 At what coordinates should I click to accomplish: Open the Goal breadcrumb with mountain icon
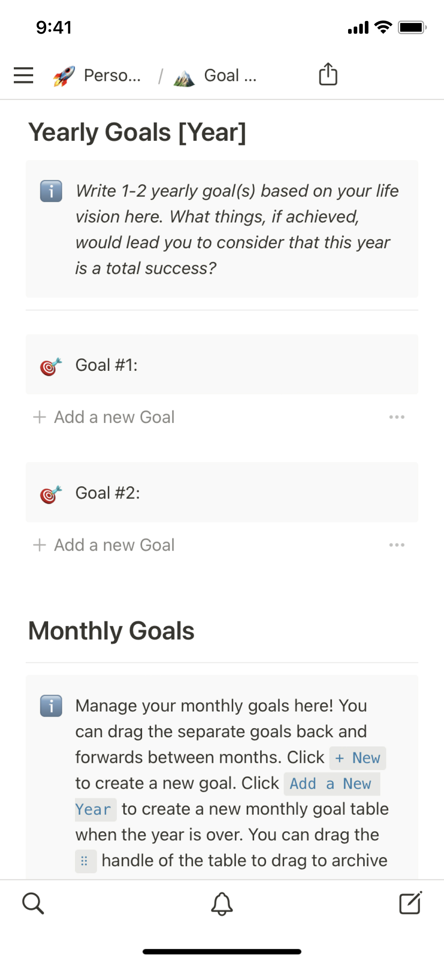[x=215, y=76]
